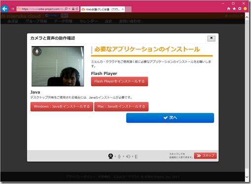Click the webcam preview image
251x184 pixels.
58,66
